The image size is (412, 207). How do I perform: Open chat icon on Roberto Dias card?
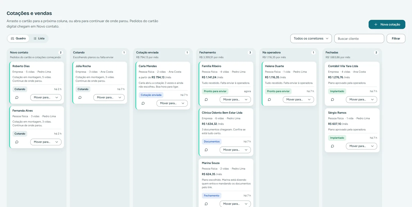(x=17, y=98)
